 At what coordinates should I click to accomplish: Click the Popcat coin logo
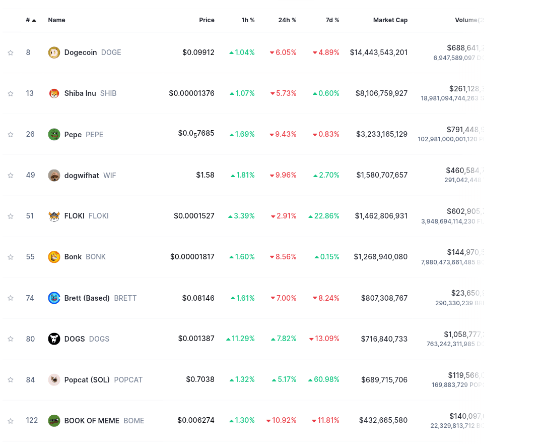[54, 379]
